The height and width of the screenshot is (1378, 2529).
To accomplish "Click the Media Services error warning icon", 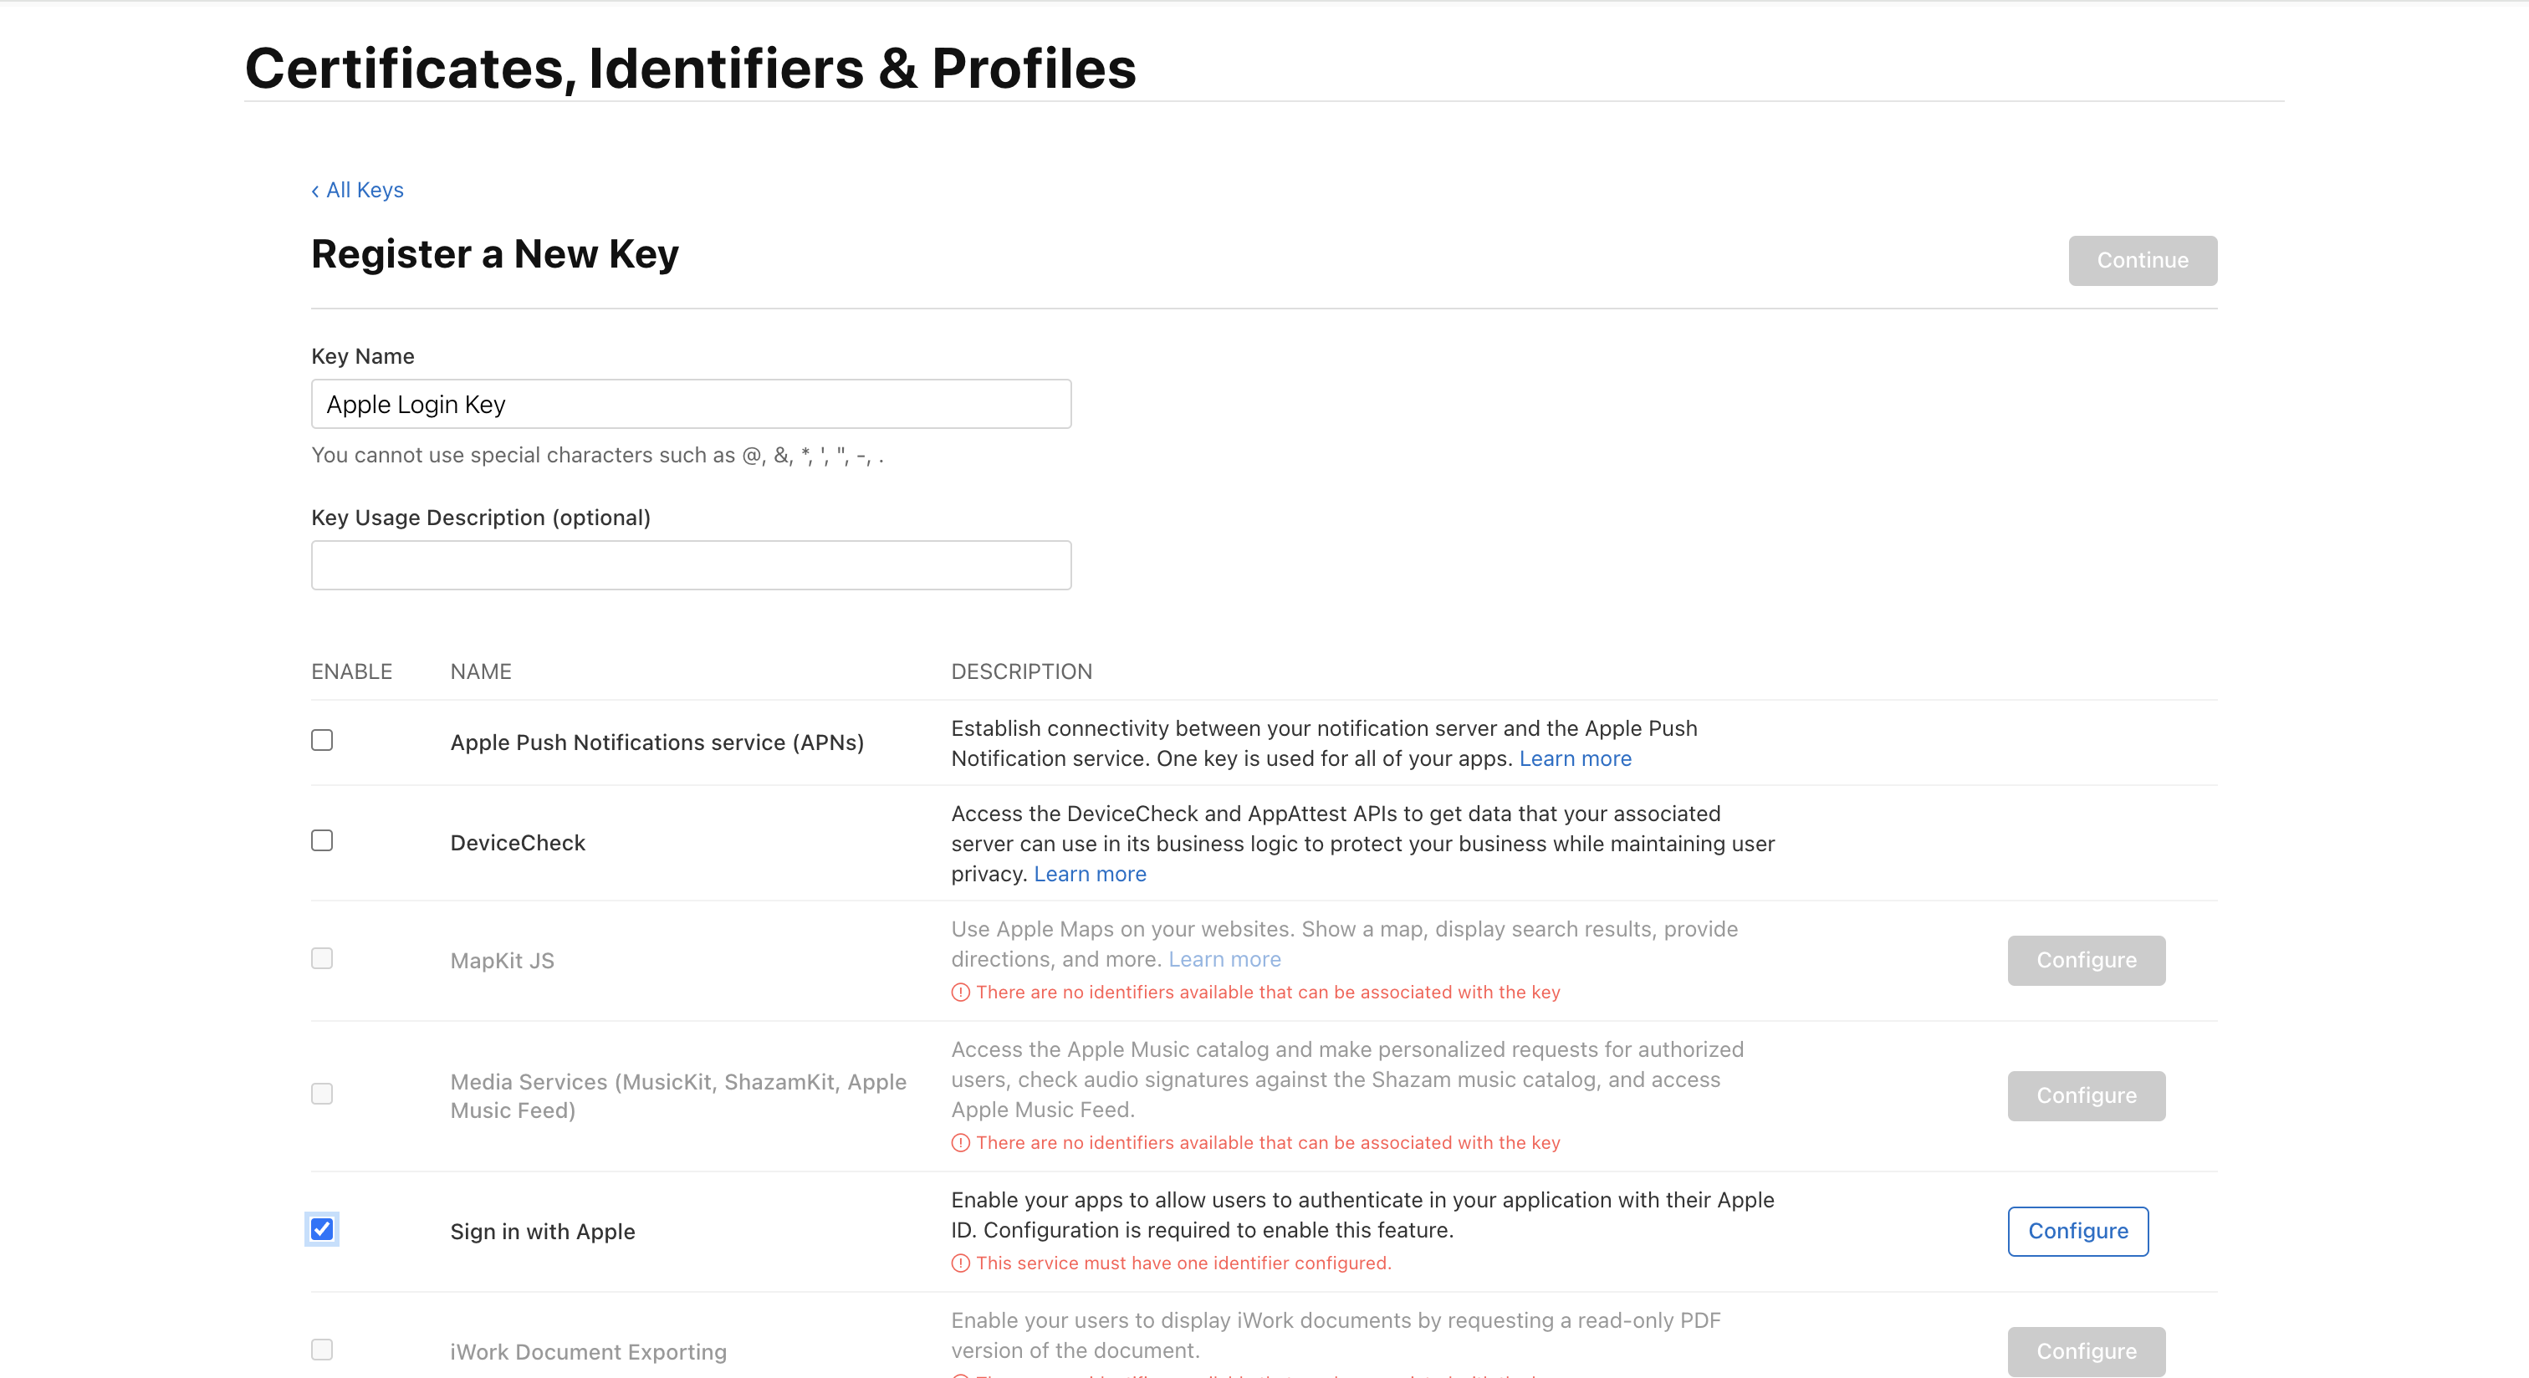I will tap(960, 1142).
